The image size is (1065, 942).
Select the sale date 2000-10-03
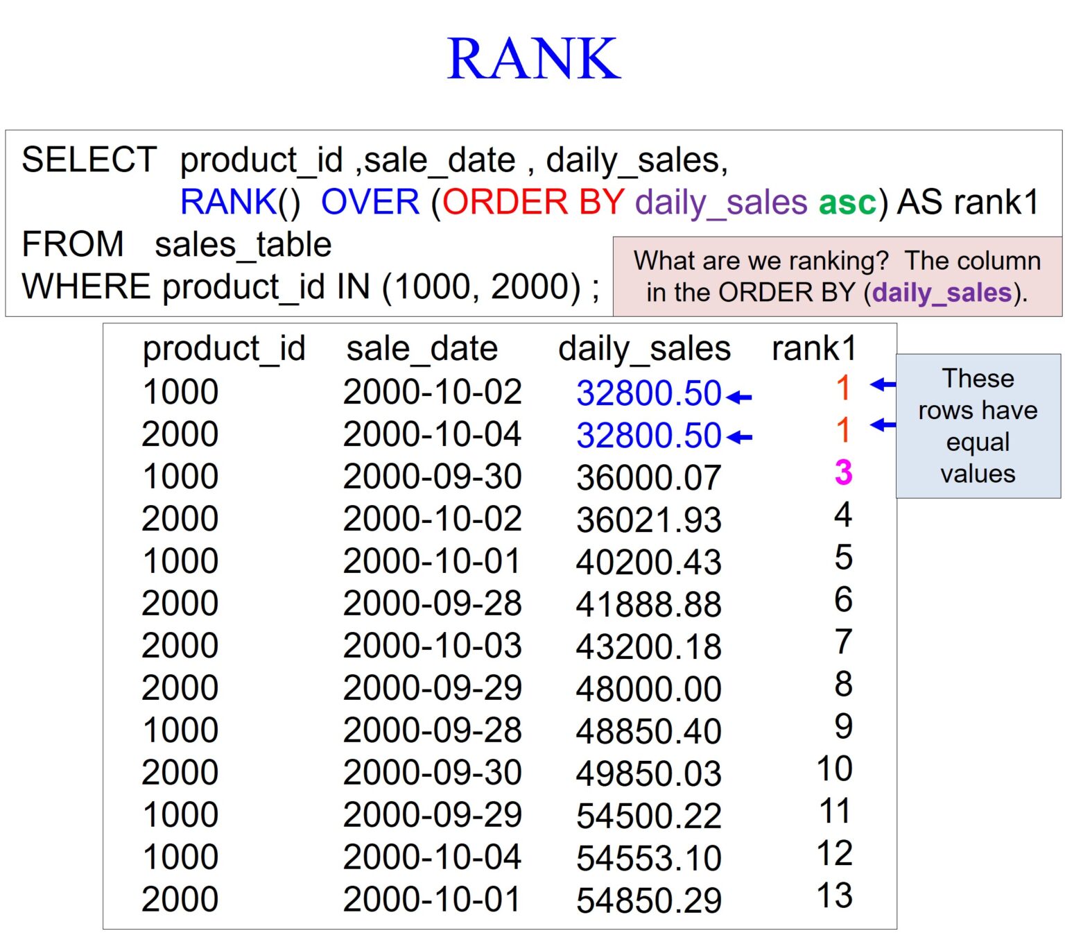(432, 646)
